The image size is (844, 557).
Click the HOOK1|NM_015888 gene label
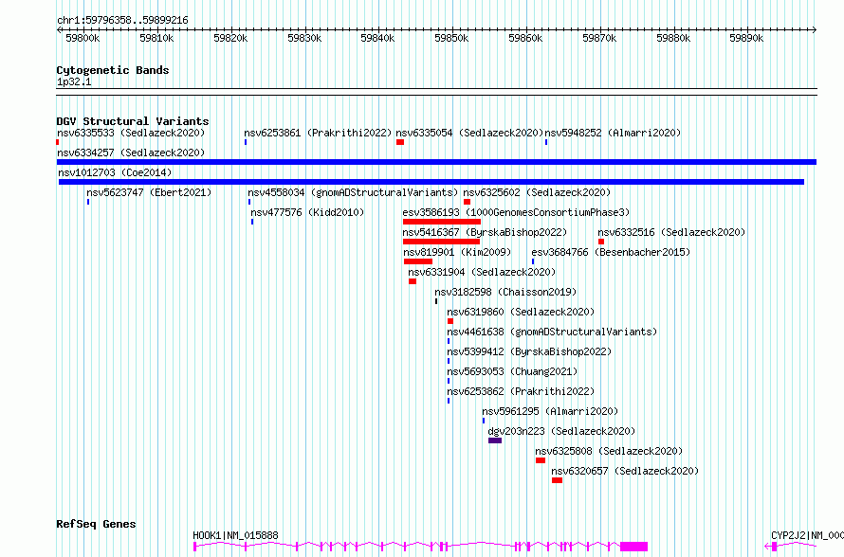click(x=236, y=535)
